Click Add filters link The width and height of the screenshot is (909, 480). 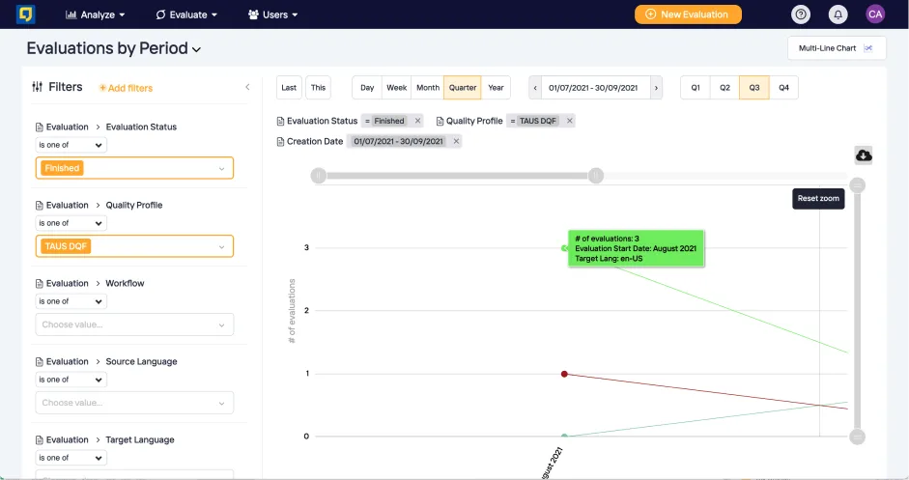tap(126, 88)
